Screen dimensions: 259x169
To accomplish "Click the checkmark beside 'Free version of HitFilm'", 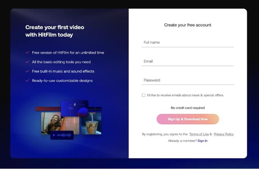I will [28, 52].
